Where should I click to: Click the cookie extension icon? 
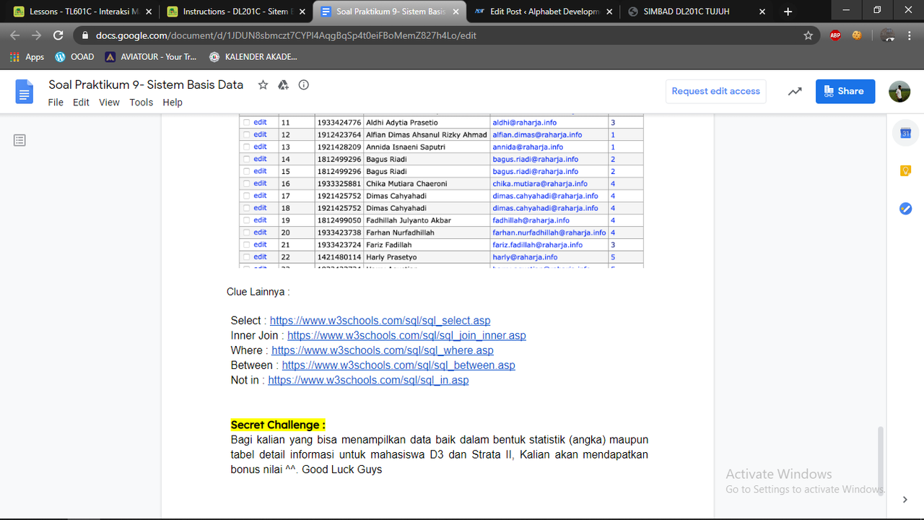(x=857, y=35)
